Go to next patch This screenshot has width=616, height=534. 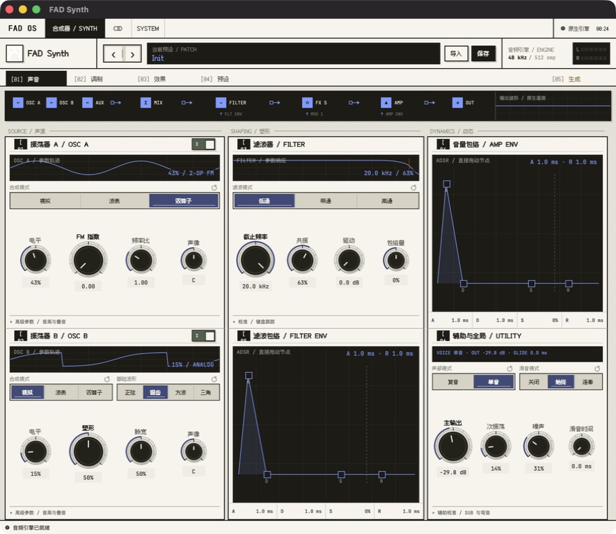[132, 54]
